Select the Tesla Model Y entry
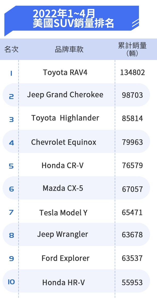This screenshot has width=157, height=298. tap(63, 213)
